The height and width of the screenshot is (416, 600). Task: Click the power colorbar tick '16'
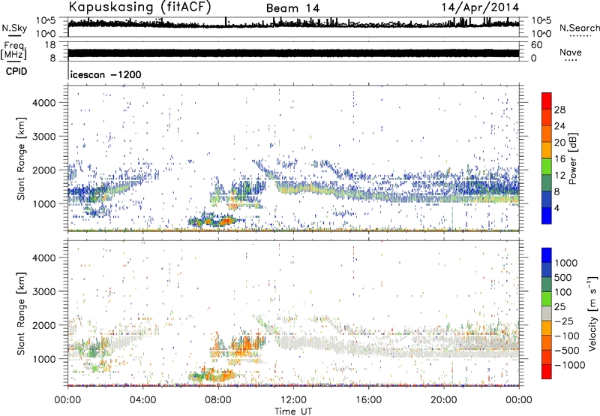(x=559, y=159)
